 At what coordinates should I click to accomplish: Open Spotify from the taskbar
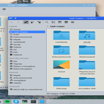click(7, 102)
